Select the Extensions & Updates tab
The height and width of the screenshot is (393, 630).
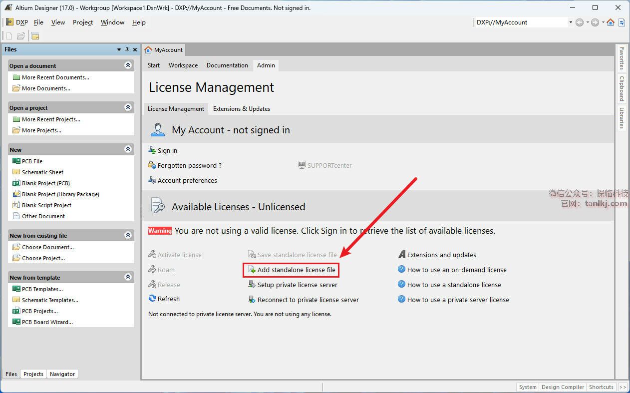point(242,109)
